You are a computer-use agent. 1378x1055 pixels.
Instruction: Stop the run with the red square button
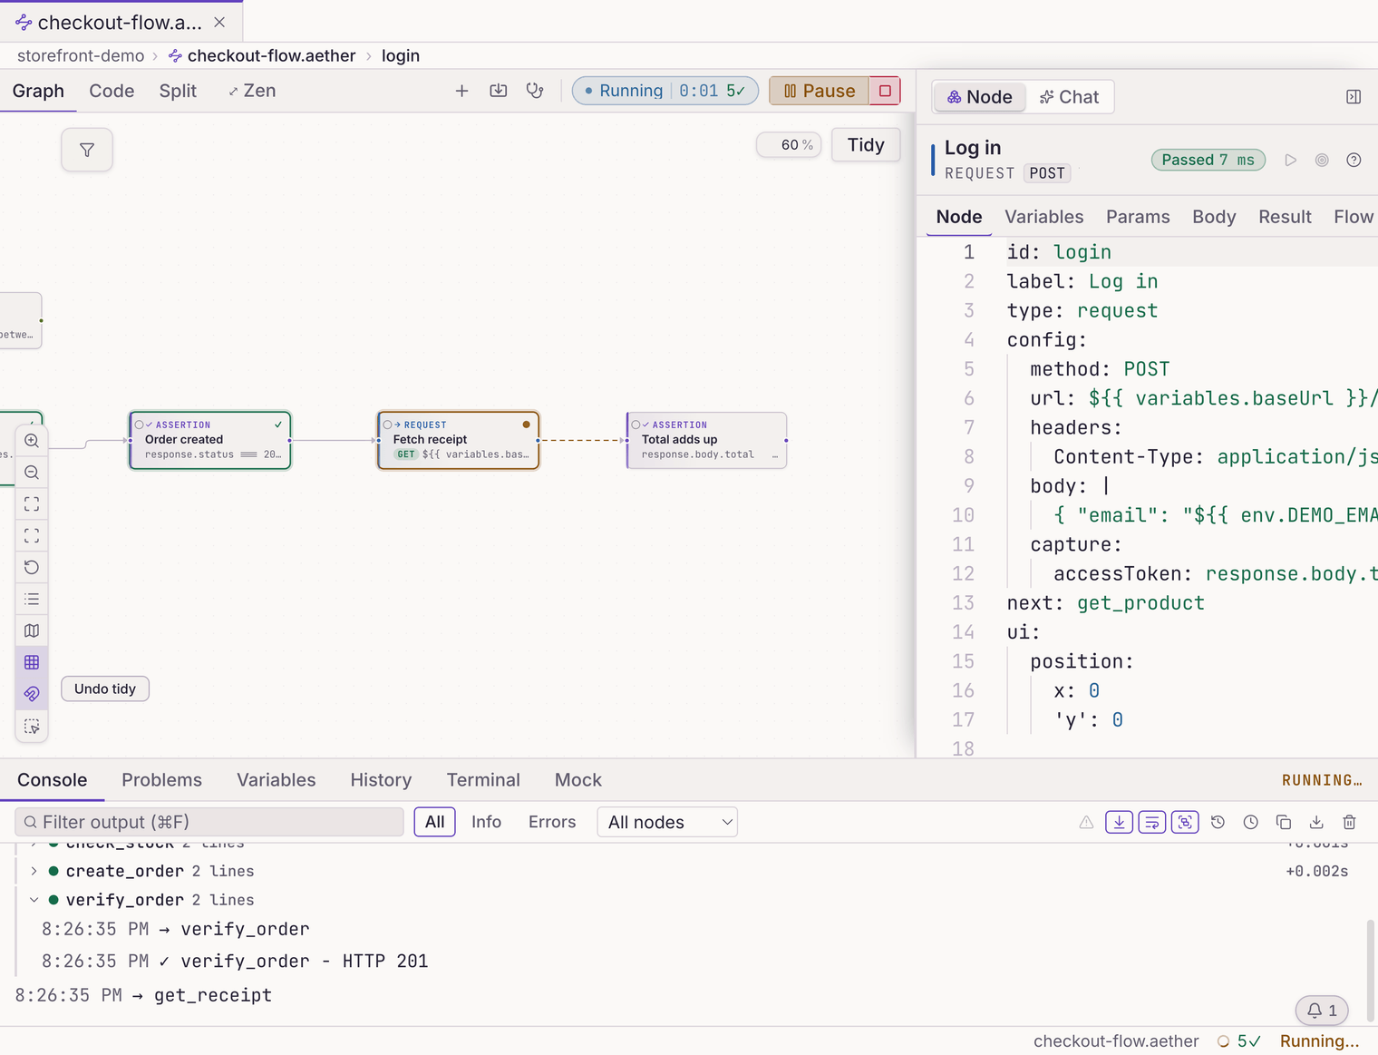[x=885, y=91]
